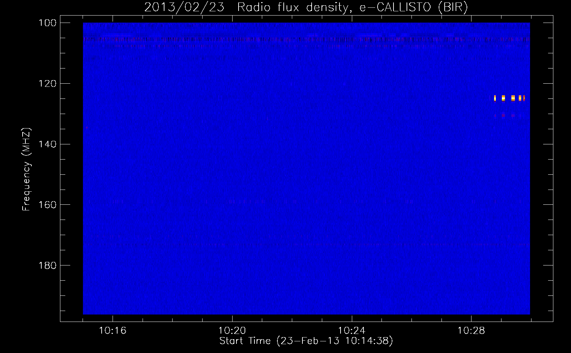Click the dark interference band near 105 MHz
571x353 pixels.
click(x=306, y=40)
